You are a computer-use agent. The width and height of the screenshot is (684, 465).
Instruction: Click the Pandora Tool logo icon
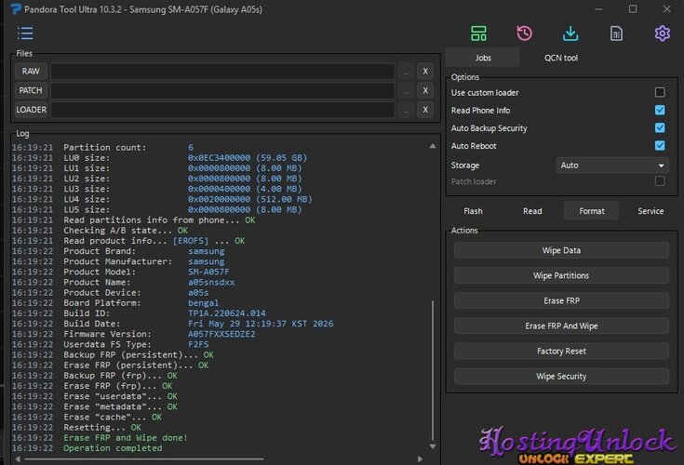point(16,8)
